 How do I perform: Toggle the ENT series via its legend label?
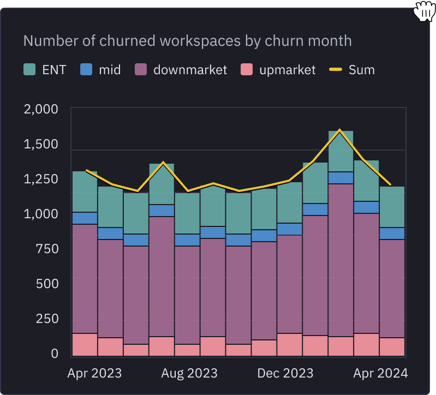55,70
